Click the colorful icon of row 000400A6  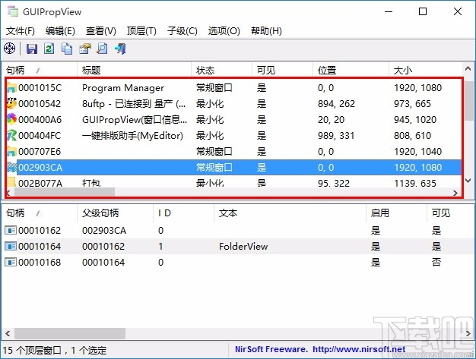click(11, 120)
